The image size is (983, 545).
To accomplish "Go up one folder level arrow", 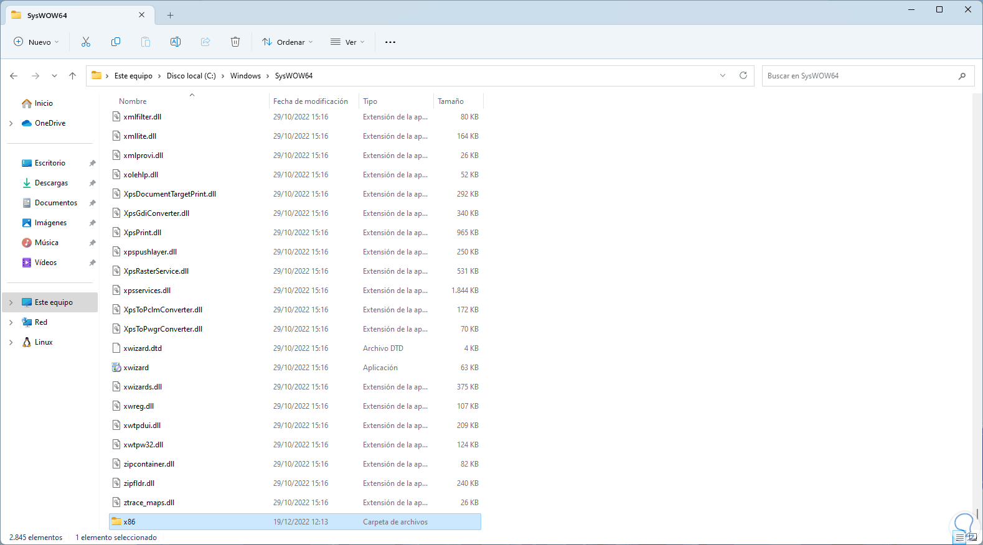I will click(72, 76).
